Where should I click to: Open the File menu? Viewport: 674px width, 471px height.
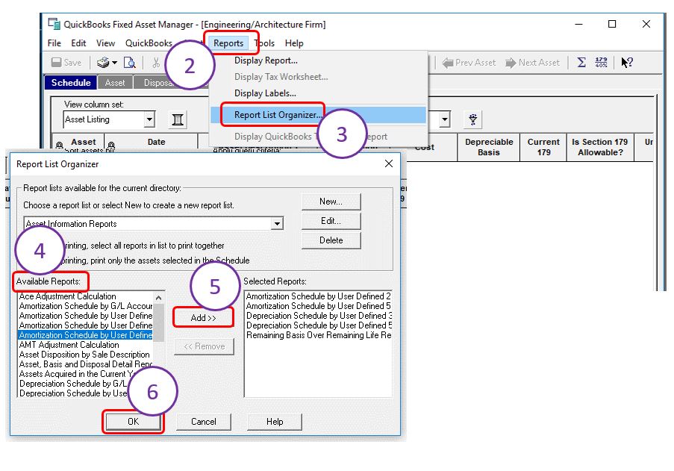click(x=54, y=43)
